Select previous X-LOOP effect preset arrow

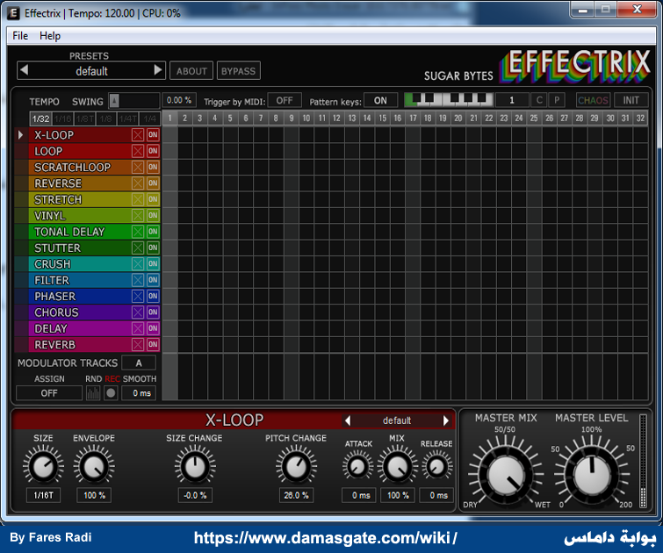click(x=348, y=420)
